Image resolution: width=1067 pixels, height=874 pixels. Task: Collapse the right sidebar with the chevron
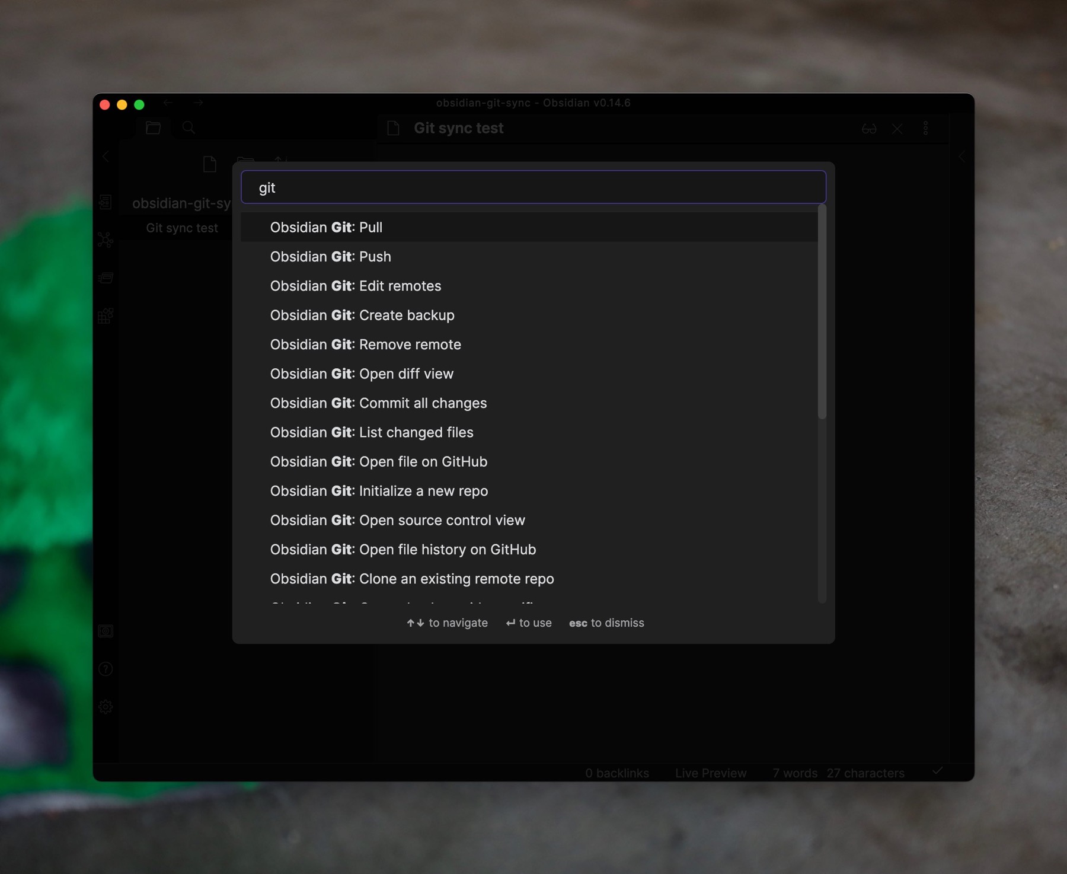(x=962, y=157)
